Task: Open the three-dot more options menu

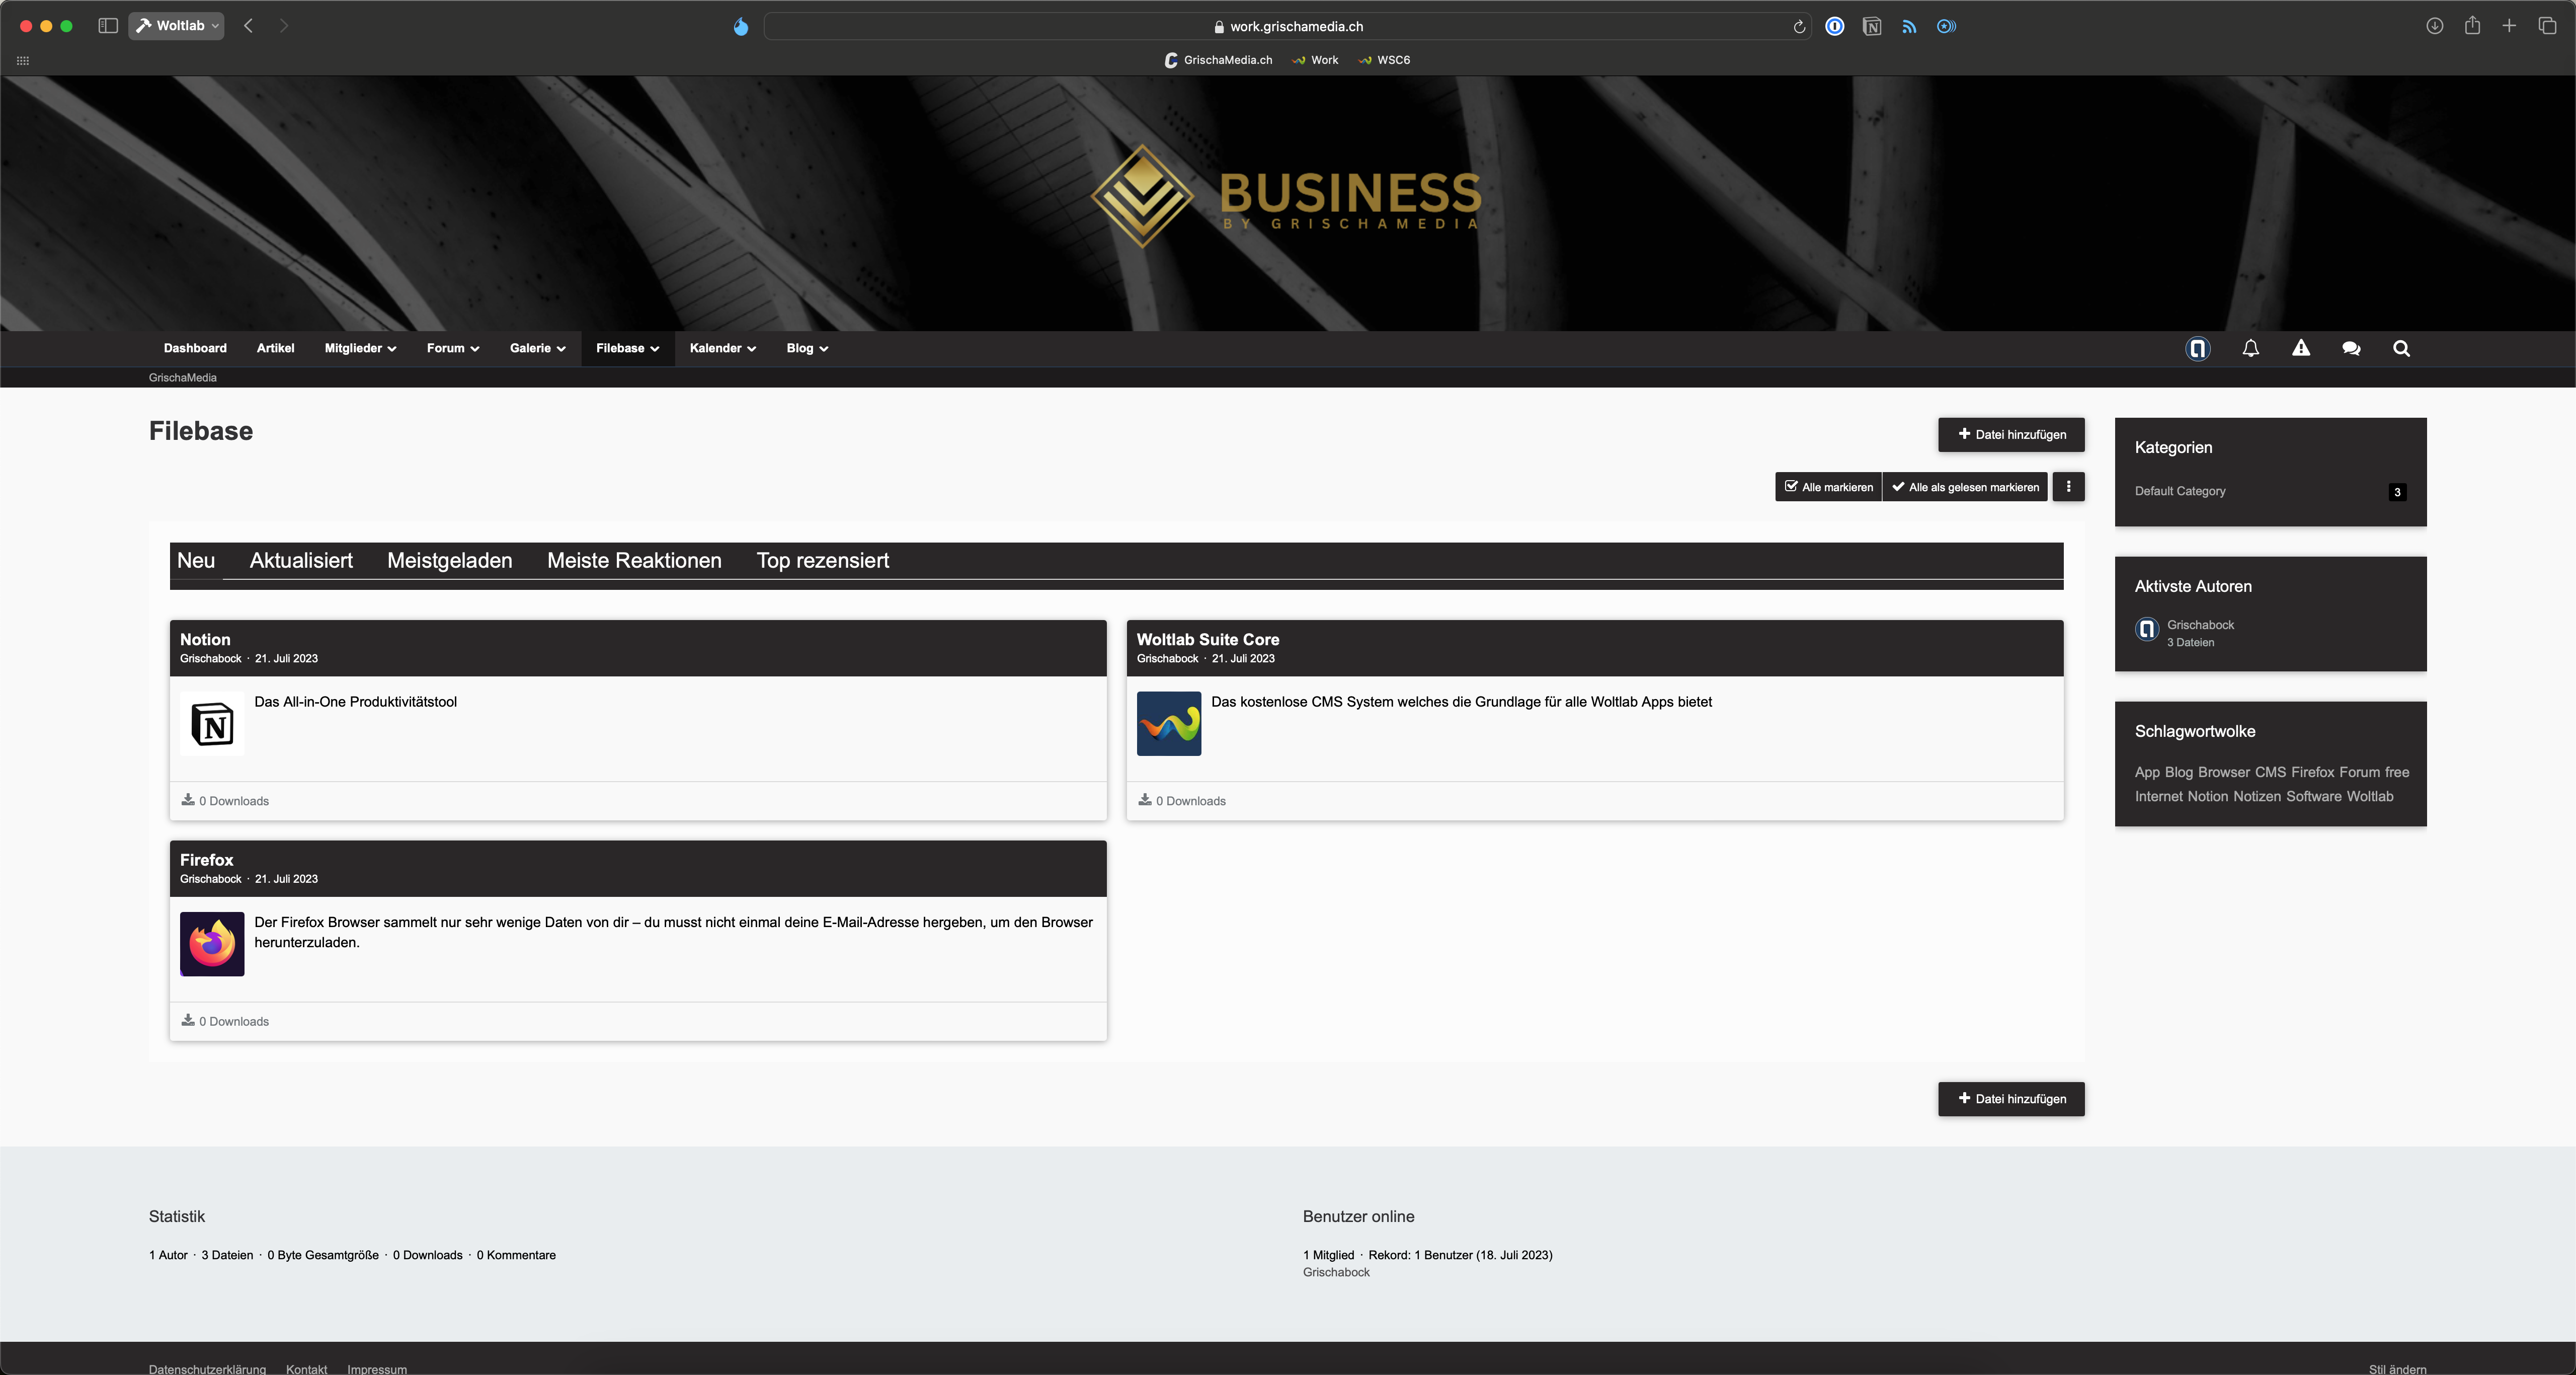Action: coord(2068,487)
